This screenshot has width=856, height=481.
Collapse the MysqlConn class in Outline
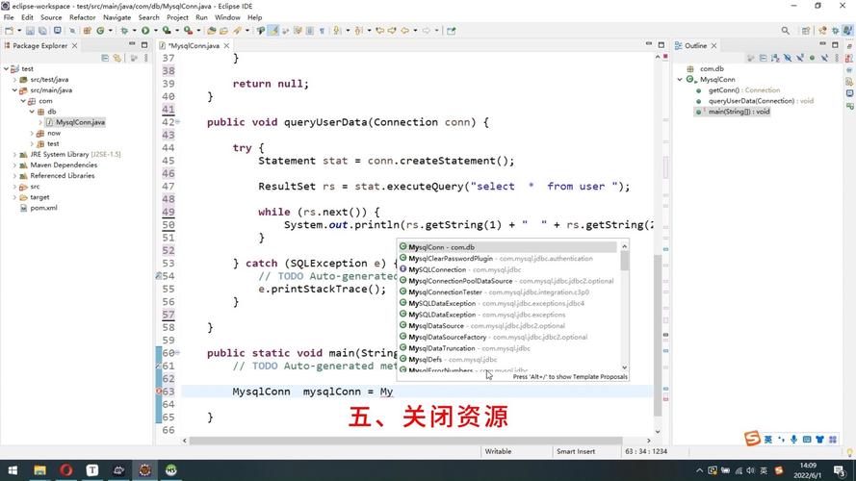680,80
